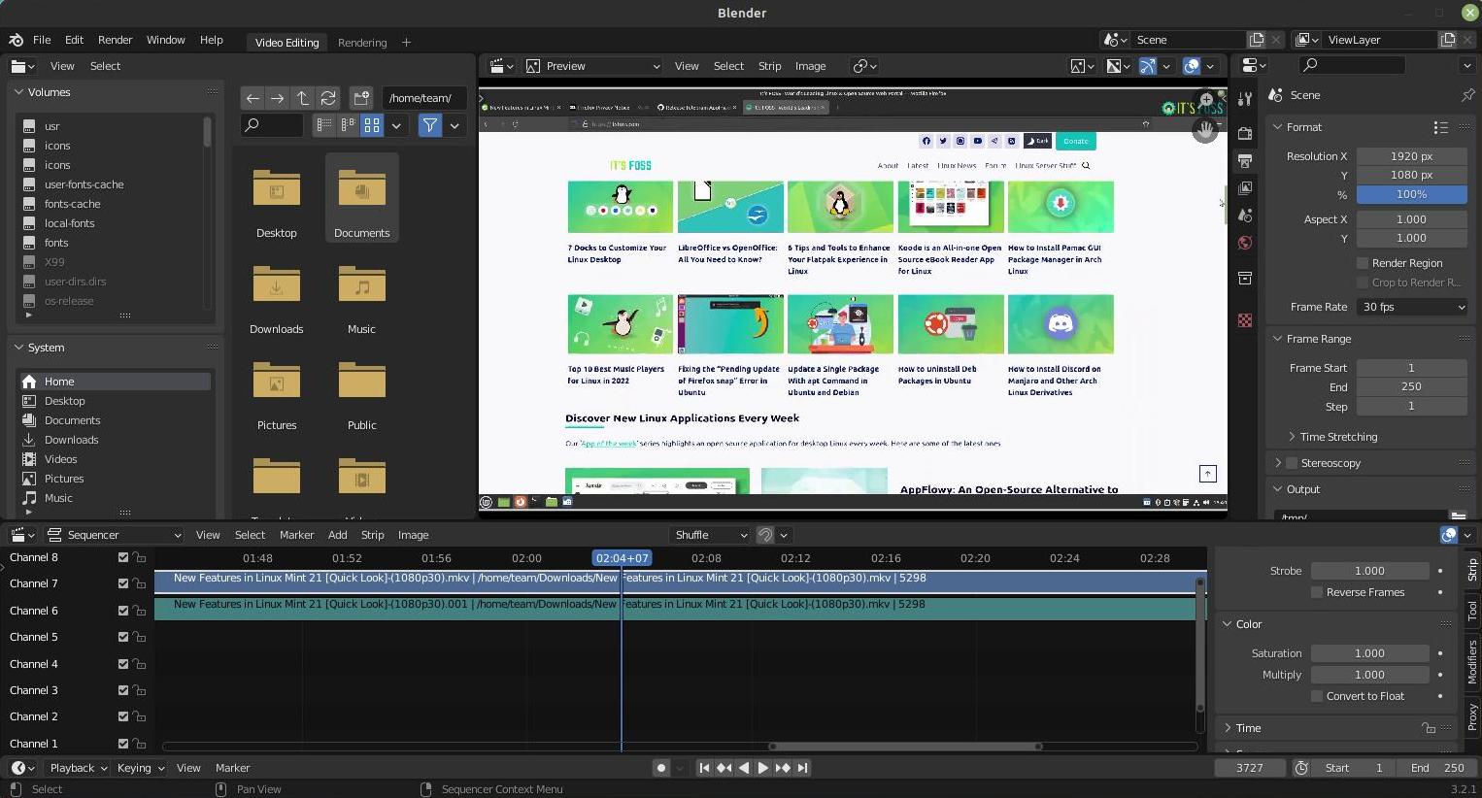Jump to previous keyframe

pos(724,768)
